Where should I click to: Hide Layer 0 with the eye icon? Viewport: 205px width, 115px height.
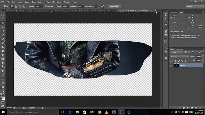(171, 65)
